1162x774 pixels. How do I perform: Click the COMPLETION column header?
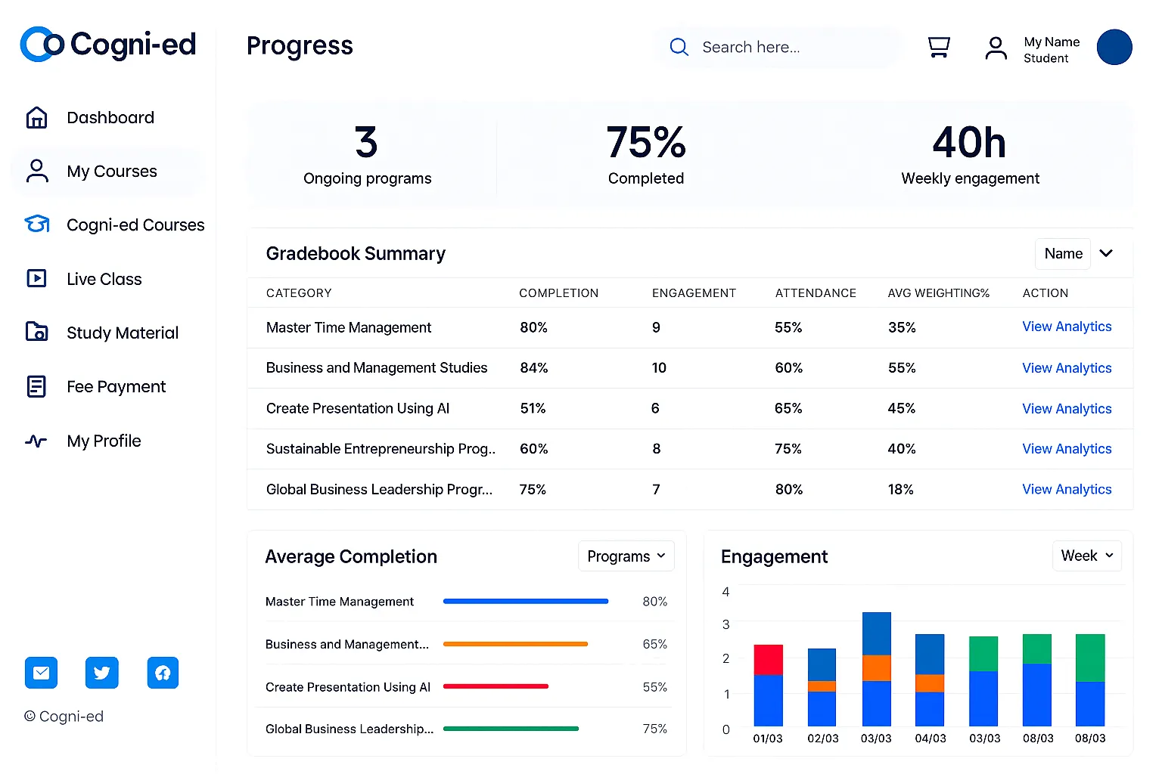pyautogui.click(x=558, y=293)
